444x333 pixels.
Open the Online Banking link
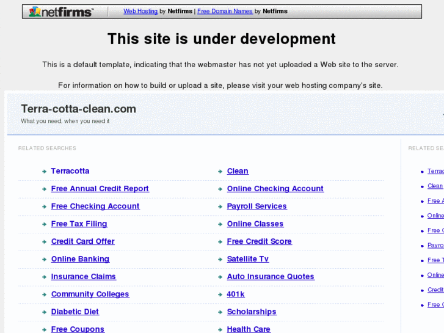[80, 258]
